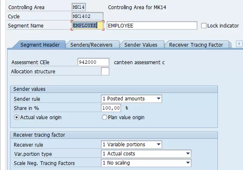Select Plan value origin radio button

point(104,117)
